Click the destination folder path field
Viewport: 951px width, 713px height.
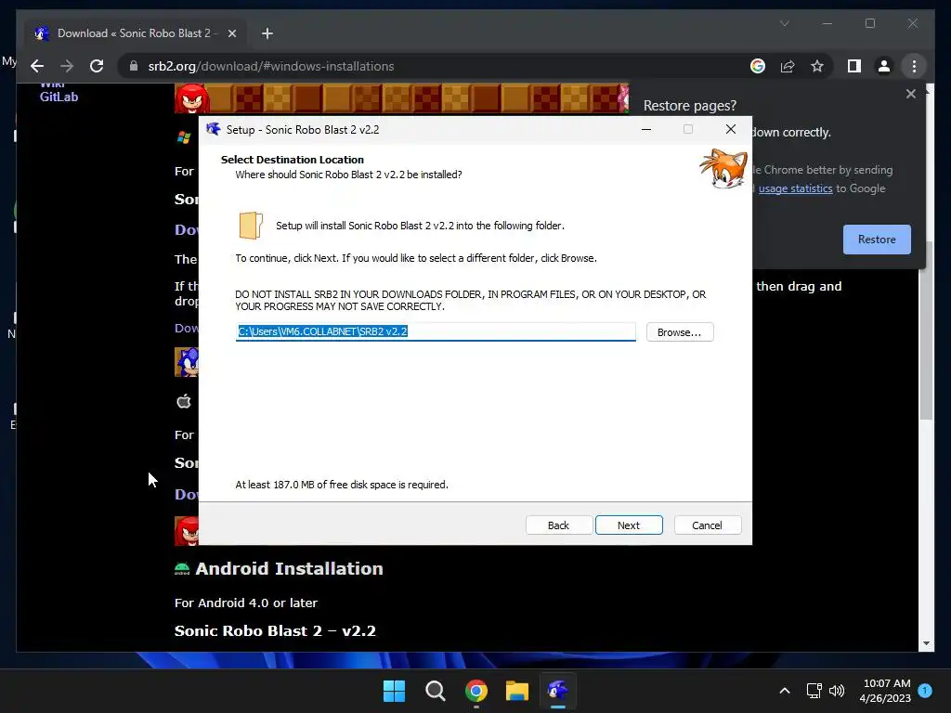436,331
